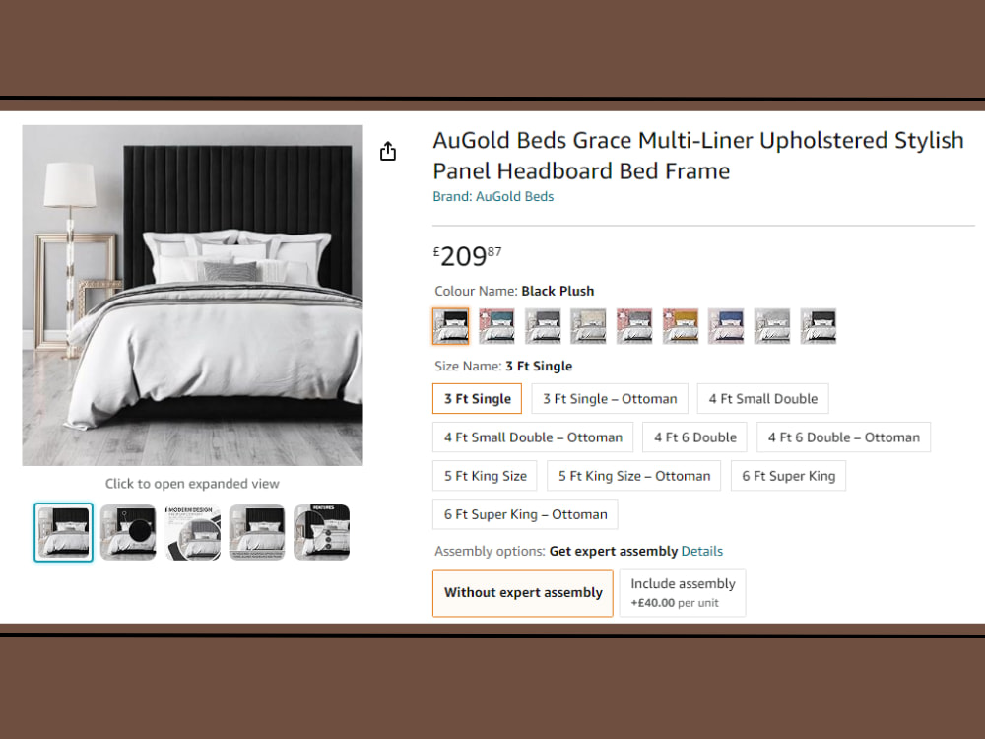985x739 pixels.
Task: Pick the mustard yellow colour swatch
Action: [x=681, y=326]
